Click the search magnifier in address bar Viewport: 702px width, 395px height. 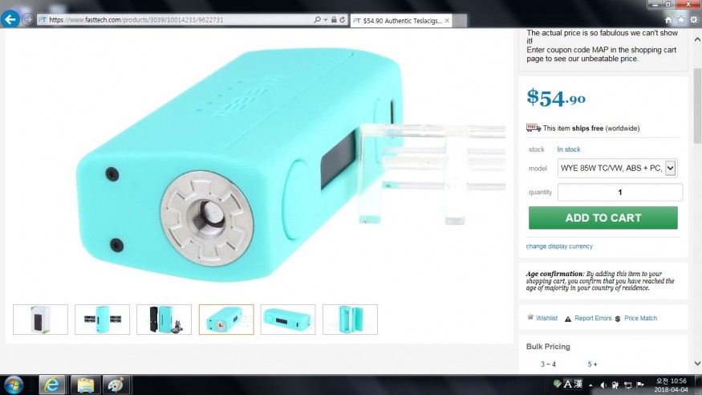(x=317, y=20)
